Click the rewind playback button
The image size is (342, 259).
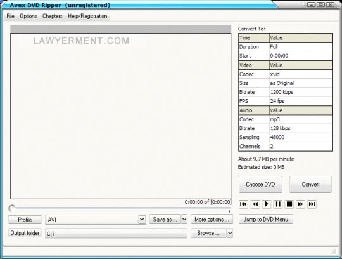(255, 204)
